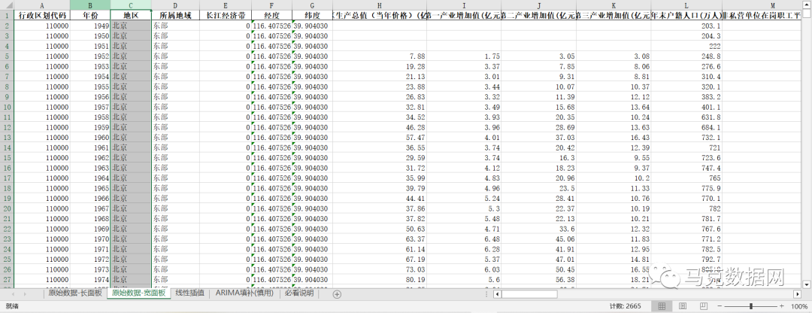This screenshot has width=812, height=313.
Task: Click the horizontal scrollbar thumb
Action: (x=529, y=294)
